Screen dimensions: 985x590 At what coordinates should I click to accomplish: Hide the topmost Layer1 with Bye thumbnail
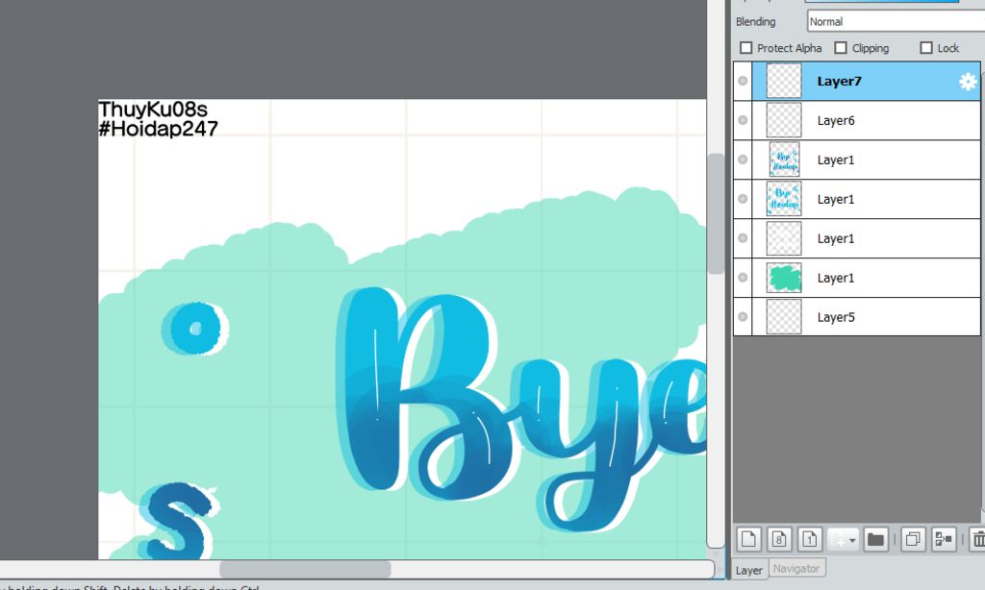[x=743, y=160]
